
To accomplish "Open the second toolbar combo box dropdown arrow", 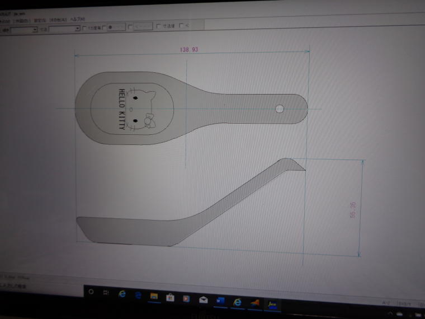I will tap(78, 29).
